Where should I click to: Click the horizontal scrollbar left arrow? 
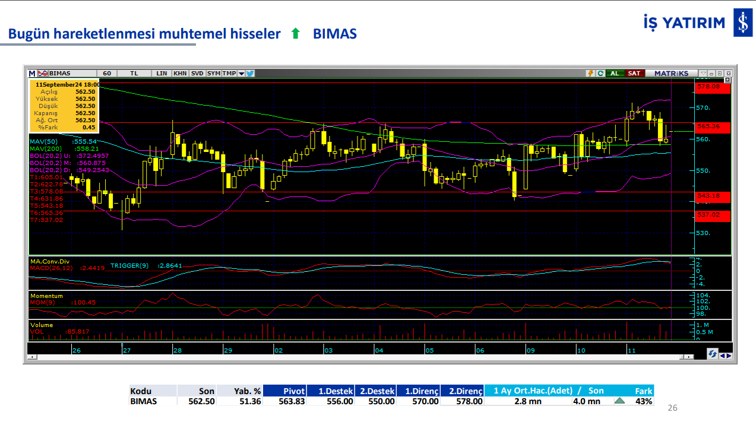pyautogui.click(x=32, y=357)
